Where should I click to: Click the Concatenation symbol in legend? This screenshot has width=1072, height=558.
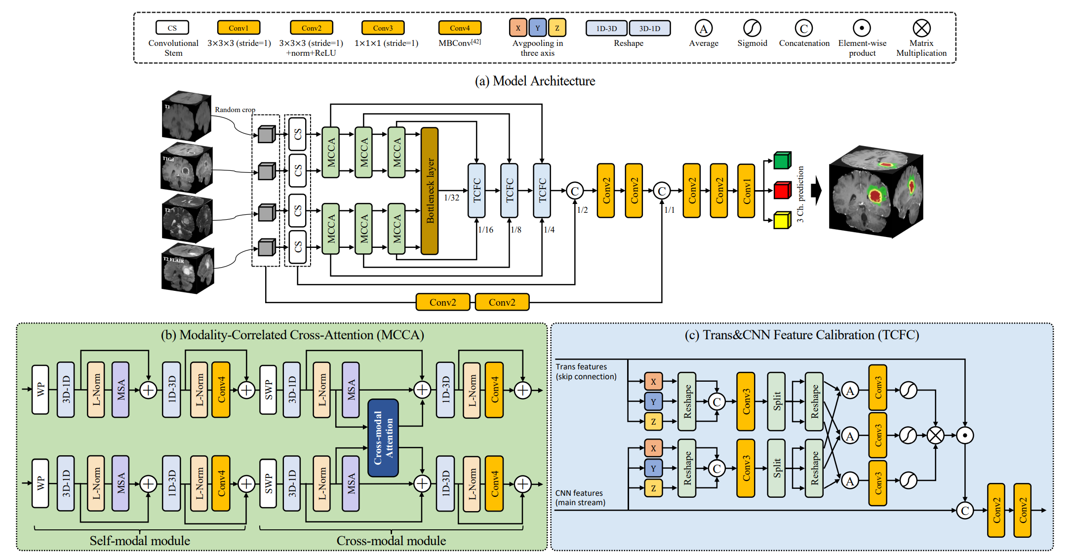point(804,28)
